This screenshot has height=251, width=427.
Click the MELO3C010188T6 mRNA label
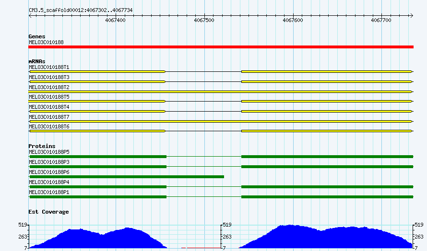49,126
